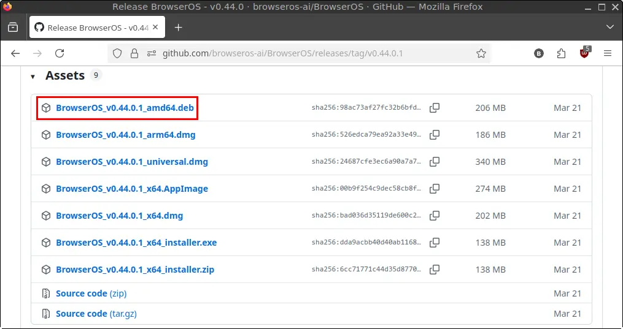Download BrowserOS_v0.44.0.1_amd64.deb
This screenshot has height=329, width=623.
(125, 108)
